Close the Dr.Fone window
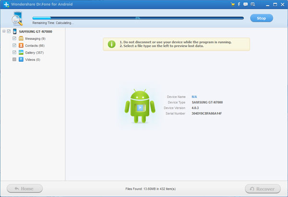Image resolution: width=288 pixels, height=197 pixels. (283, 5)
